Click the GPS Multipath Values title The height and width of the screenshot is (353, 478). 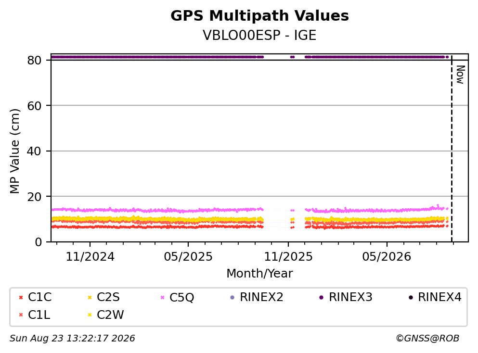259,16
